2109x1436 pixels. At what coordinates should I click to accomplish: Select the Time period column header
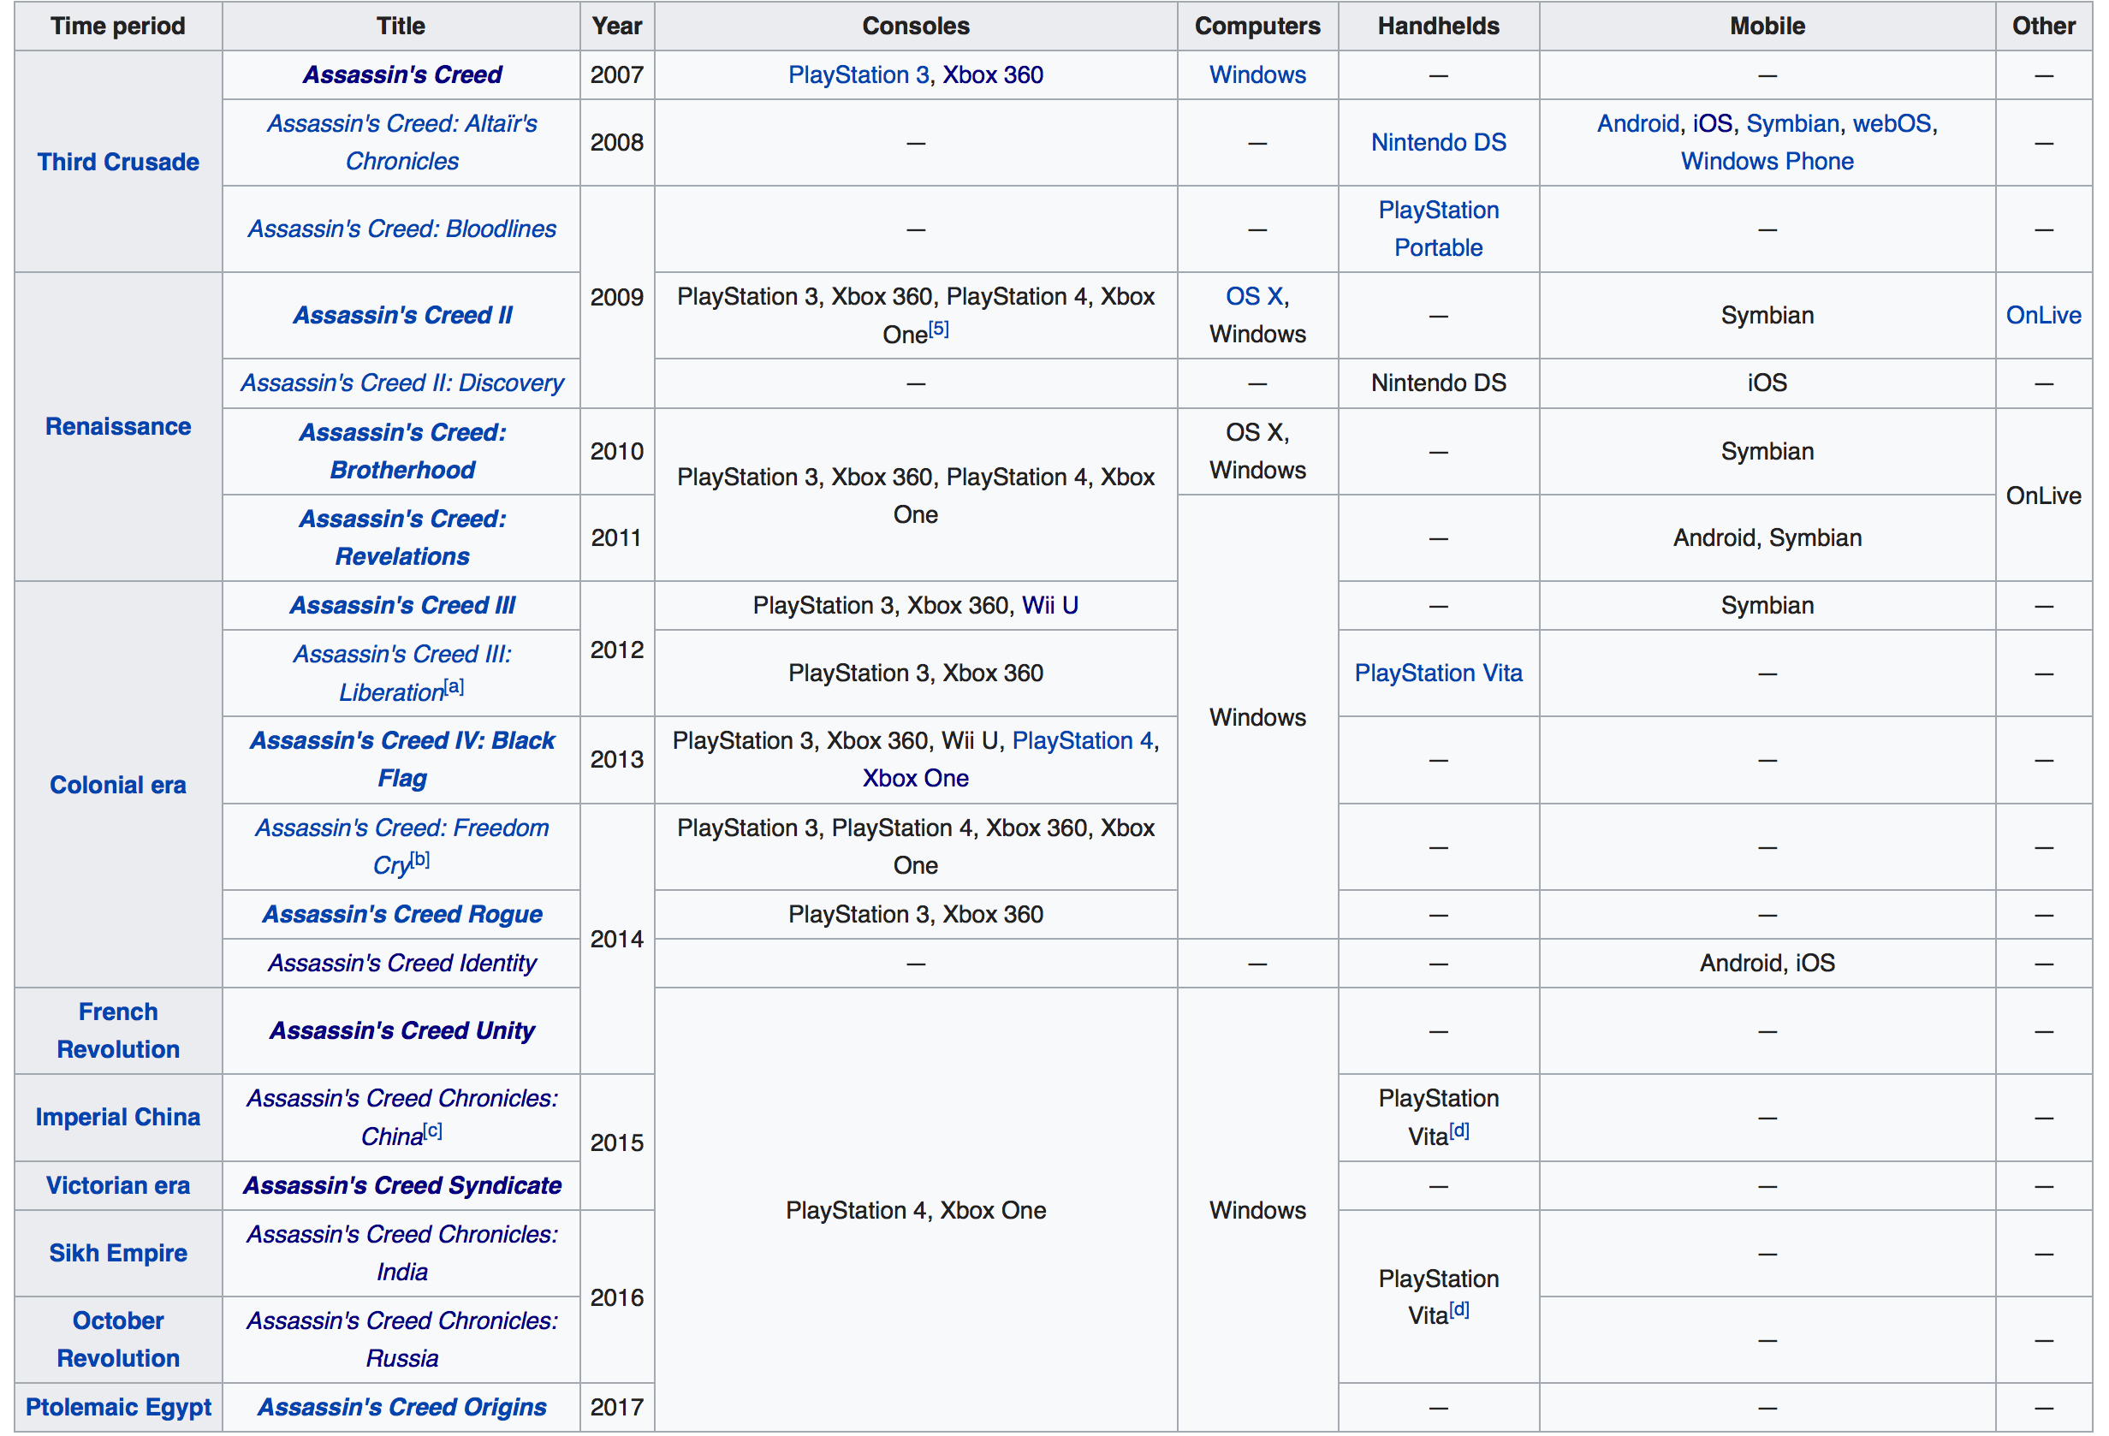coord(118,26)
